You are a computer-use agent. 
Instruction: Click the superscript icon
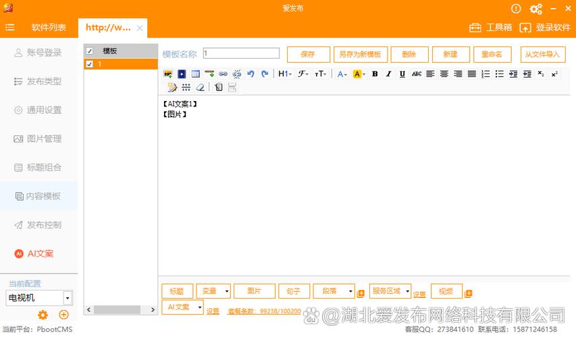[554, 74]
